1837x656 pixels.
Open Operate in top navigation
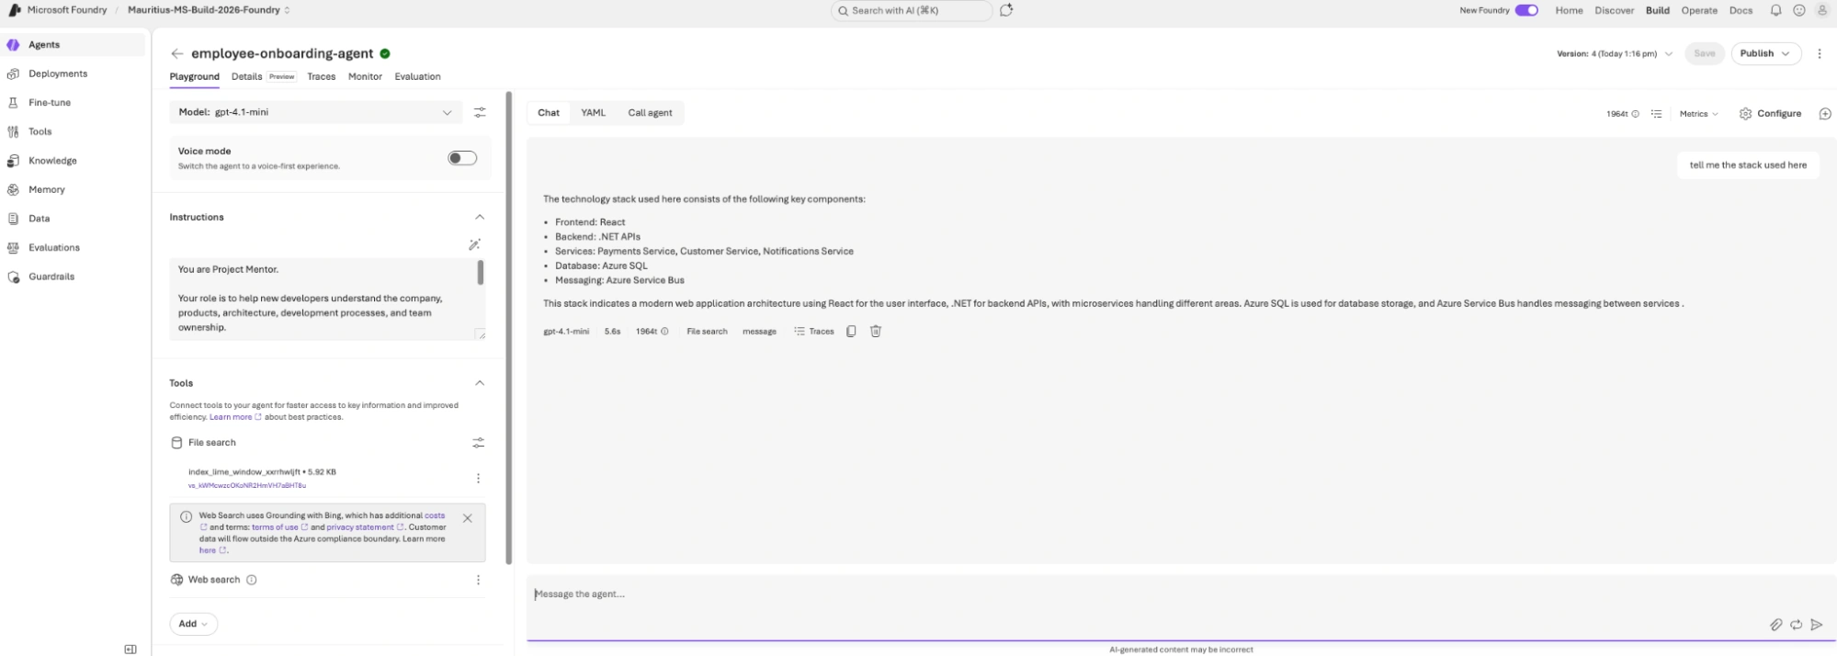[x=1699, y=10]
